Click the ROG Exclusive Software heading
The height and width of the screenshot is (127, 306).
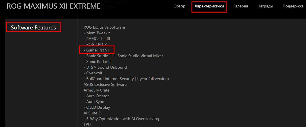pyautogui.click(x=104, y=27)
